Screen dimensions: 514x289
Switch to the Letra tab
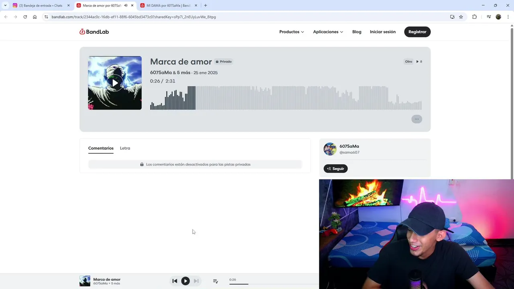[x=125, y=148]
